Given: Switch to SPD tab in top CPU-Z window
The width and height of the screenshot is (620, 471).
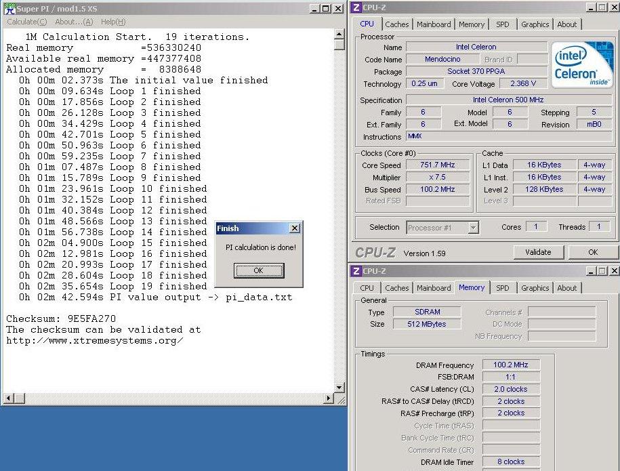Looking at the screenshot, I should click(503, 24).
